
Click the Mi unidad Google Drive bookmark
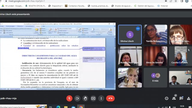click(12, 6)
